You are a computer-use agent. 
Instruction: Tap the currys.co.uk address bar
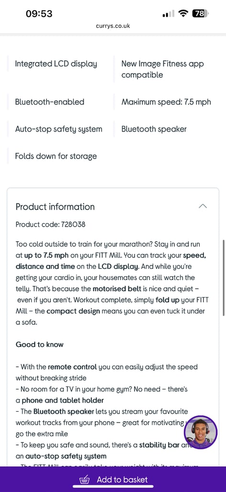click(x=113, y=26)
